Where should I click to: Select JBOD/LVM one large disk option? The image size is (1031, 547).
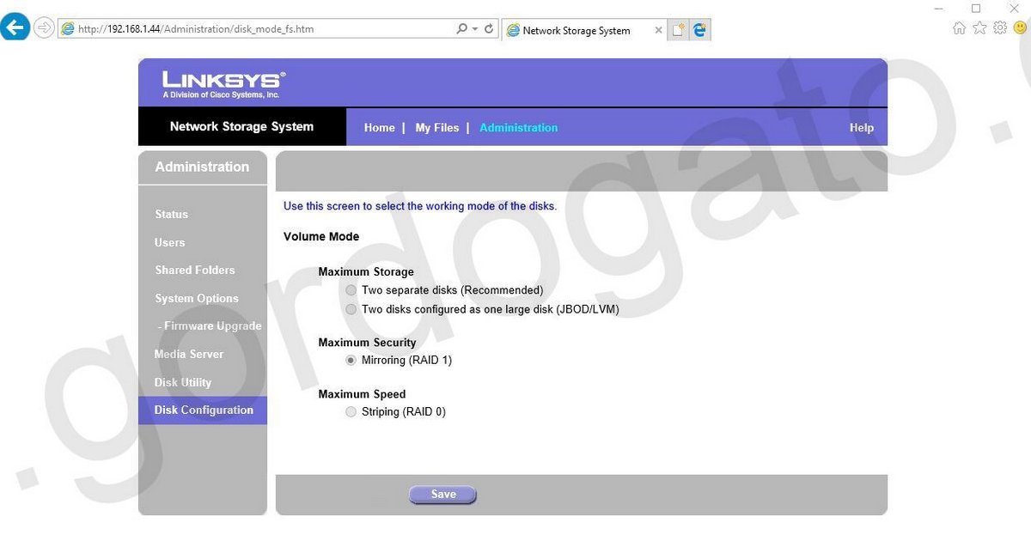click(x=351, y=309)
